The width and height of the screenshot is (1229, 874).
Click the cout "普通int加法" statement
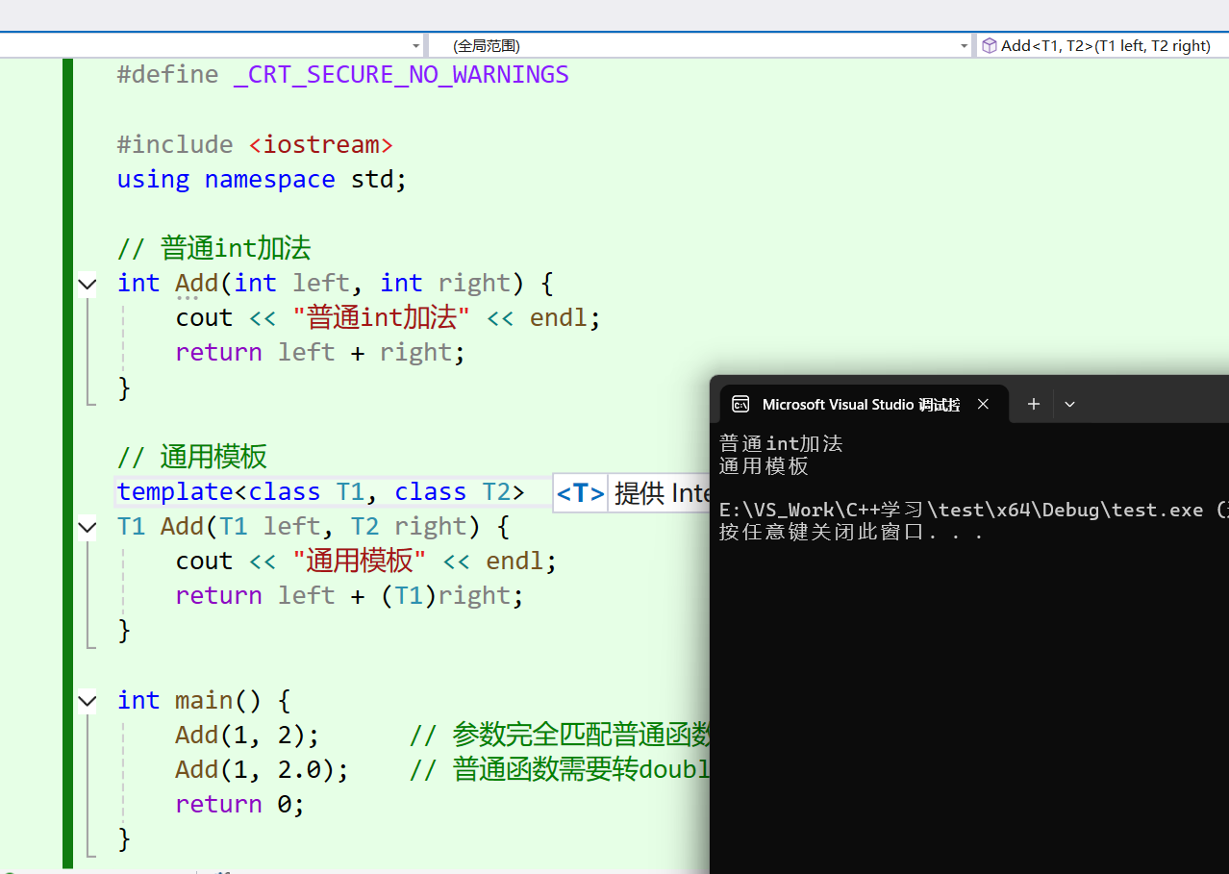coord(388,317)
